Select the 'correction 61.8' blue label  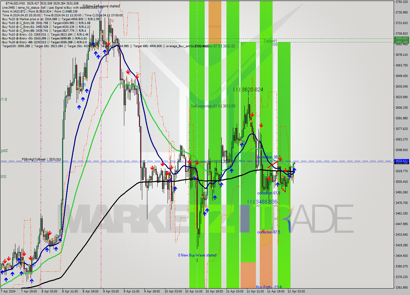[269, 193]
